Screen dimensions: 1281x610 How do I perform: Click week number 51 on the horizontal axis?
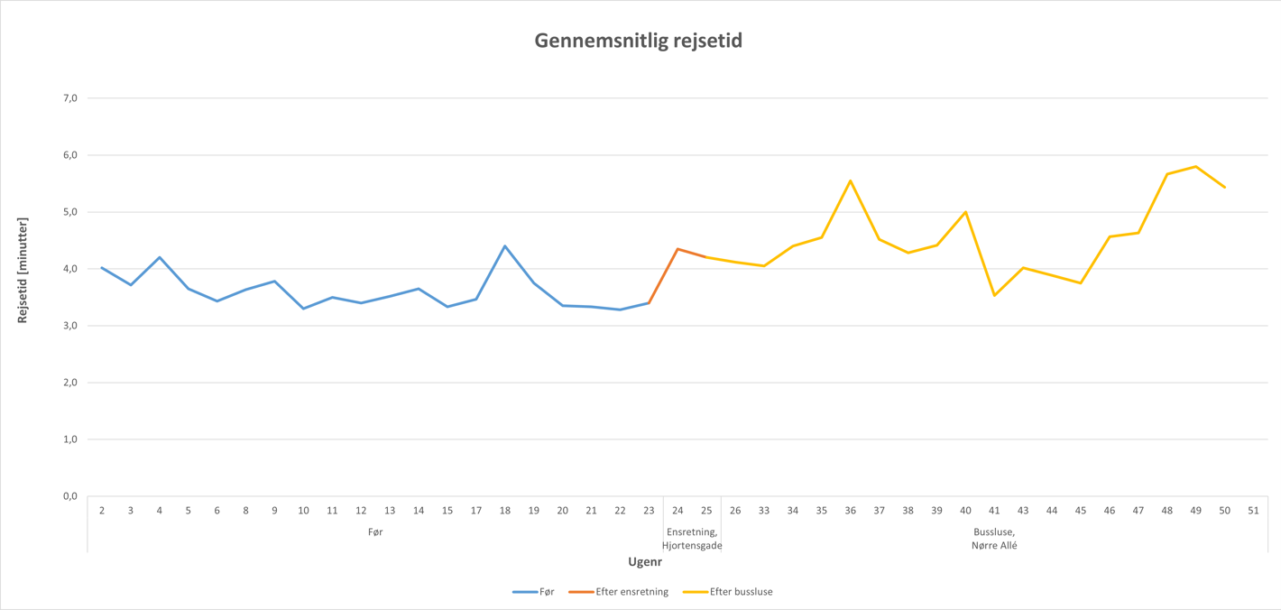point(1254,511)
